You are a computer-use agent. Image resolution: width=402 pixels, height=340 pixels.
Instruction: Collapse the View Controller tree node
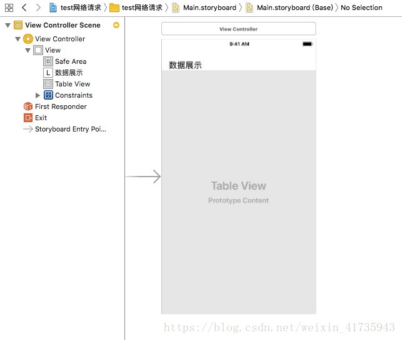(x=18, y=39)
